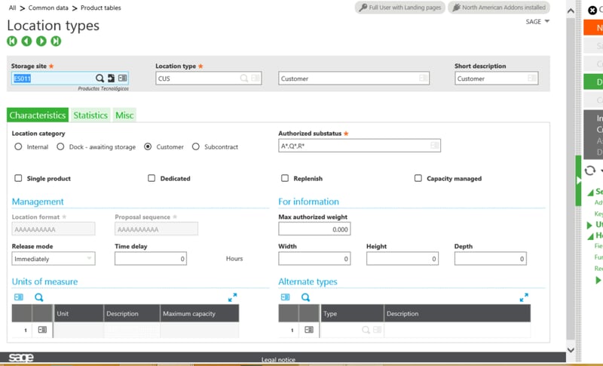This screenshot has width=603, height=366.
Task: Select the Subcontract radio button
Action: point(196,147)
